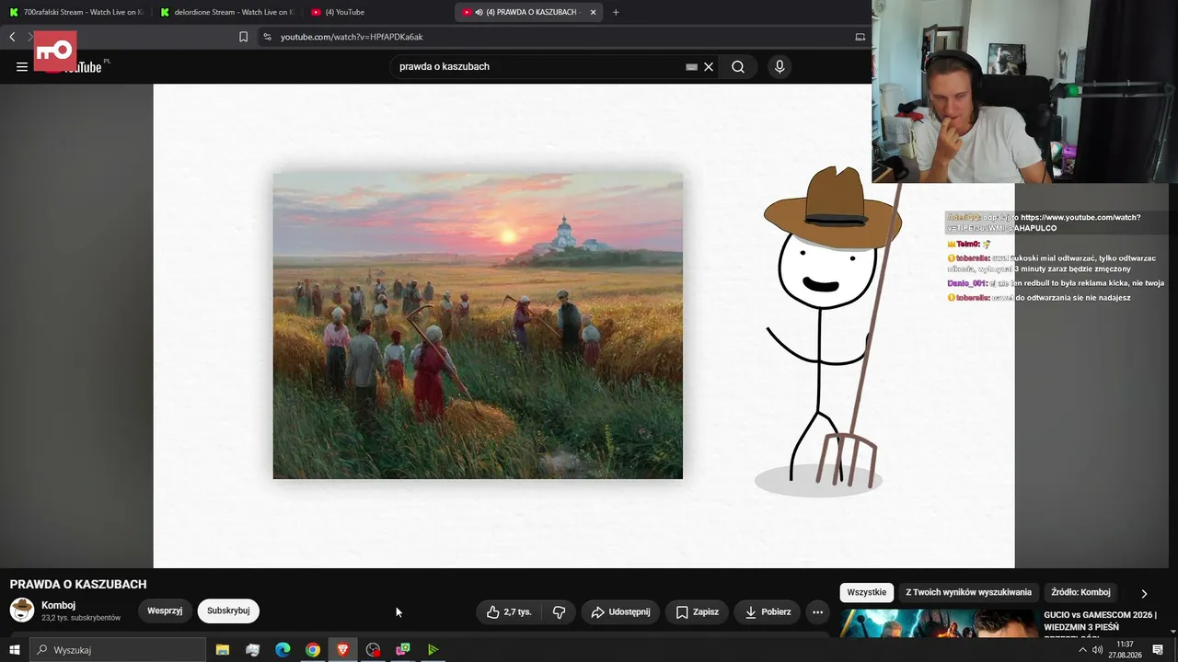Focus the browser address bar URL
1178x662 pixels.
352,37
